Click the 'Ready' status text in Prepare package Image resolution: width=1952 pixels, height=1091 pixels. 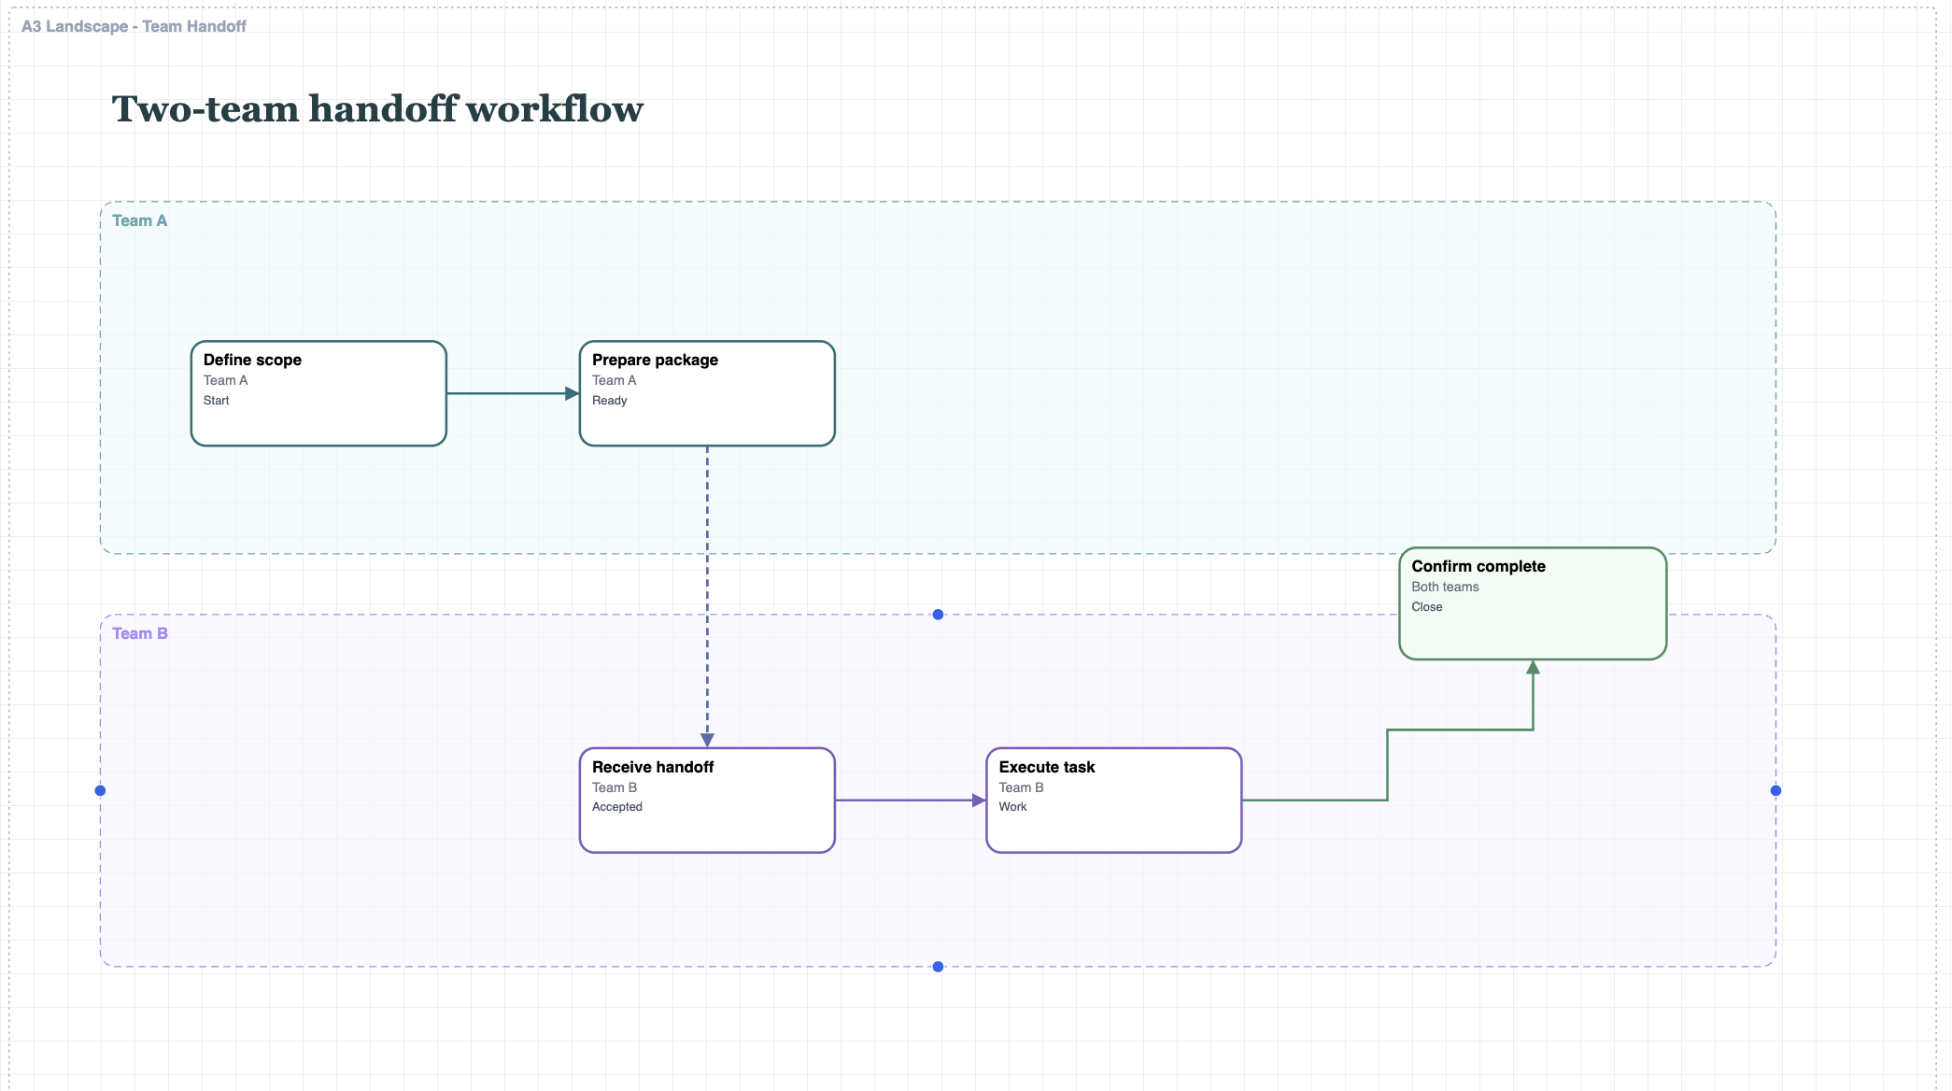click(x=609, y=401)
